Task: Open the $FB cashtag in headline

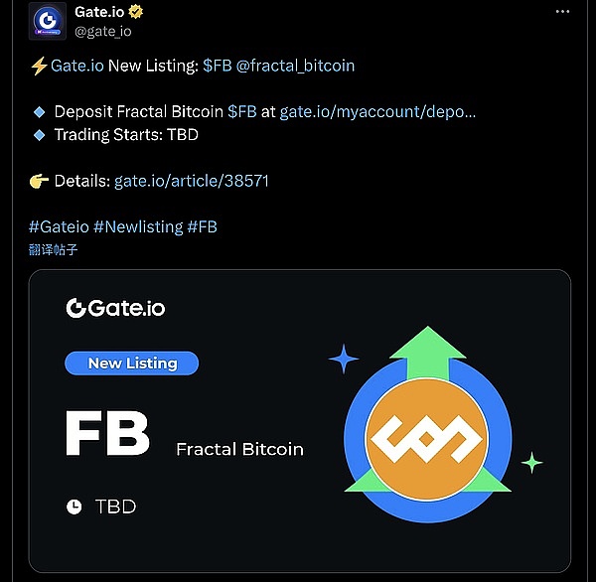Action: pyautogui.click(x=217, y=66)
